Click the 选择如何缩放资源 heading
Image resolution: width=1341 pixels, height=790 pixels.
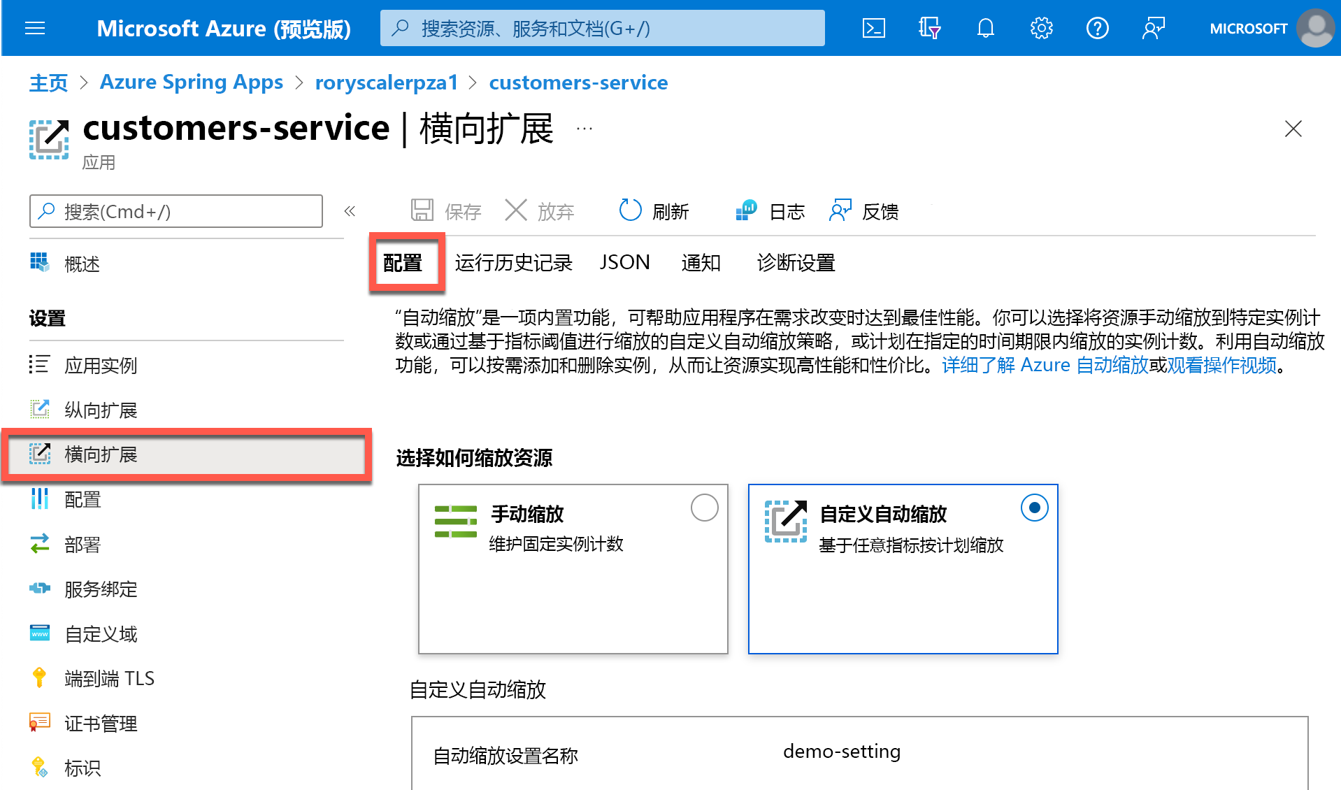click(x=474, y=458)
